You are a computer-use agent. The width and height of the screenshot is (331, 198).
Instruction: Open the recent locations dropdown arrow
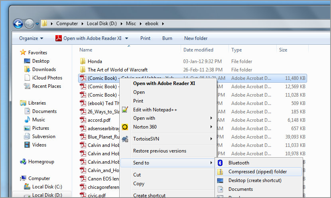(x=37, y=24)
